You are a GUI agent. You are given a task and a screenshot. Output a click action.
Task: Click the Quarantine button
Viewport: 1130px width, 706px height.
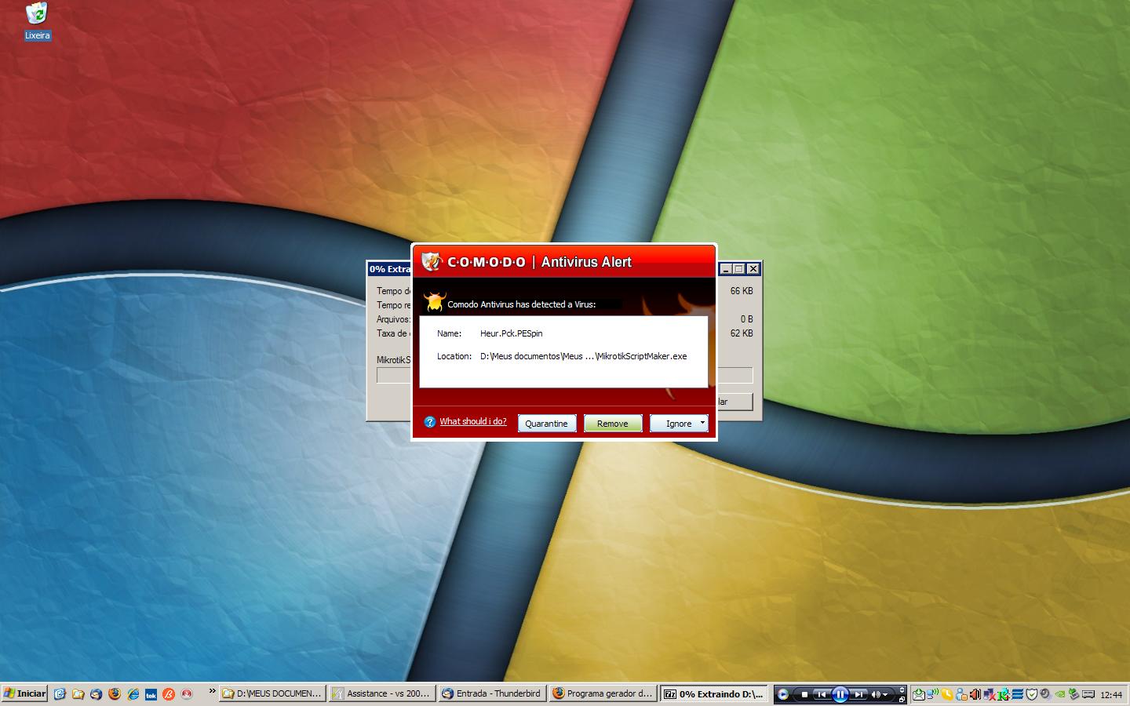[546, 424]
